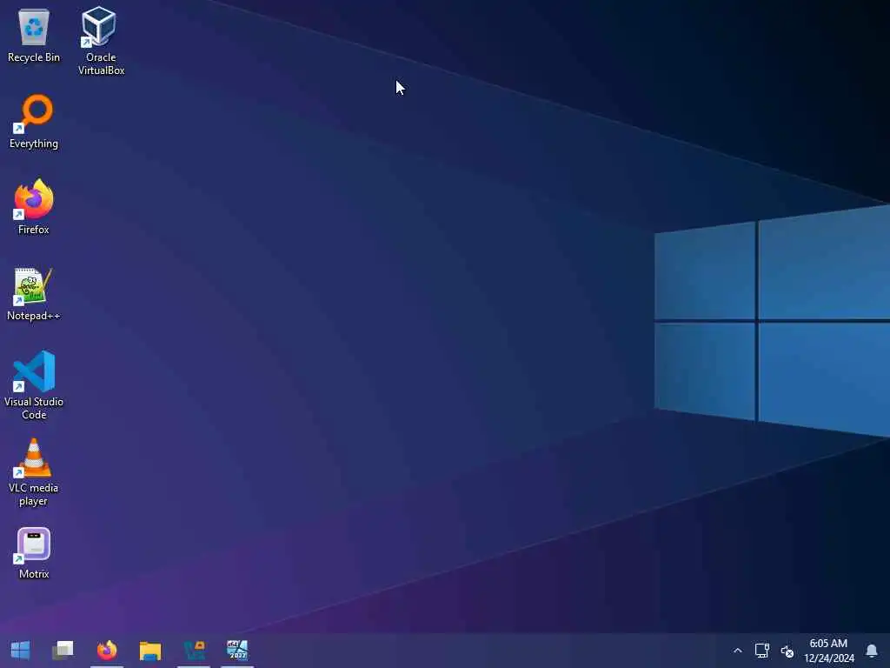Viewport: 890px width, 668px height.
Task: Show hidden system tray icons
Action: coord(737,651)
